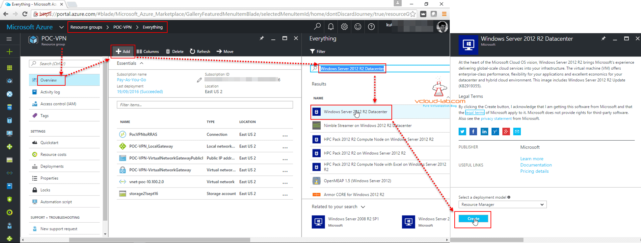Viewport: 641px width, 243px height.
Task: Expand Related to your search section
Action: click(363, 207)
